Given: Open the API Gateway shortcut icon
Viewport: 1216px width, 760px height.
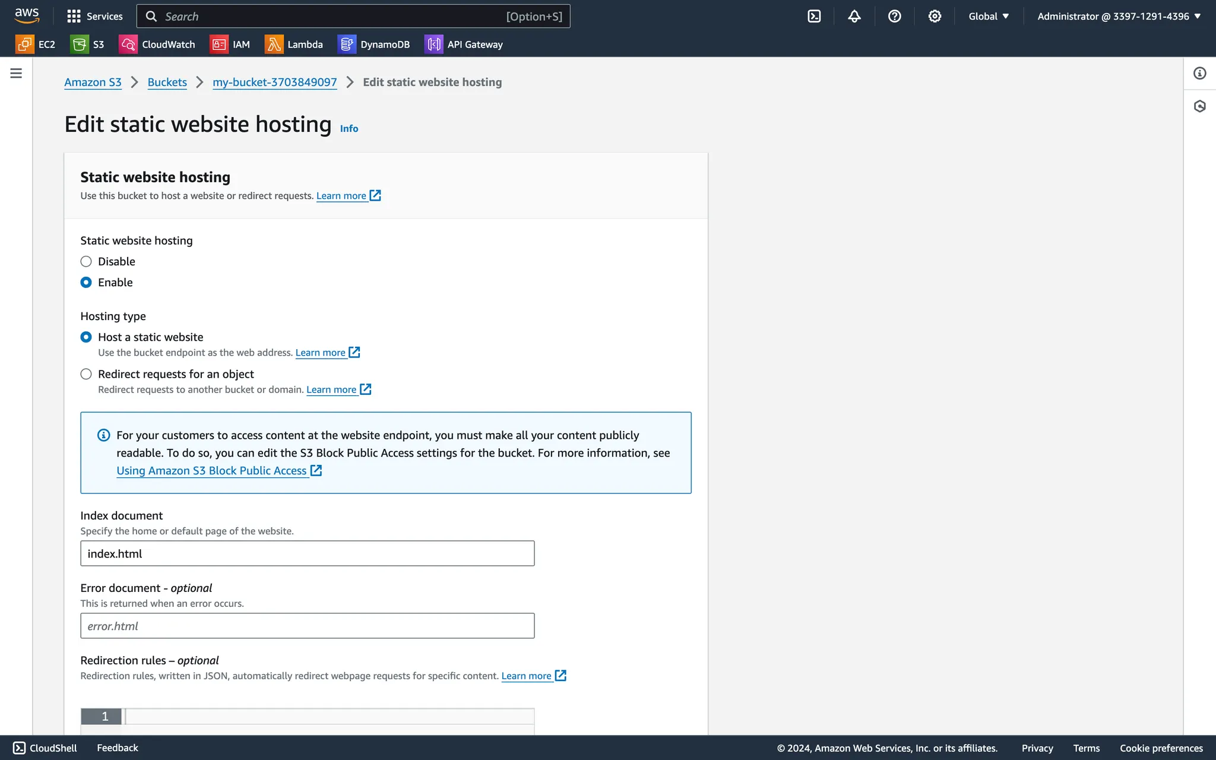Looking at the screenshot, I should (x=434, y=45).
